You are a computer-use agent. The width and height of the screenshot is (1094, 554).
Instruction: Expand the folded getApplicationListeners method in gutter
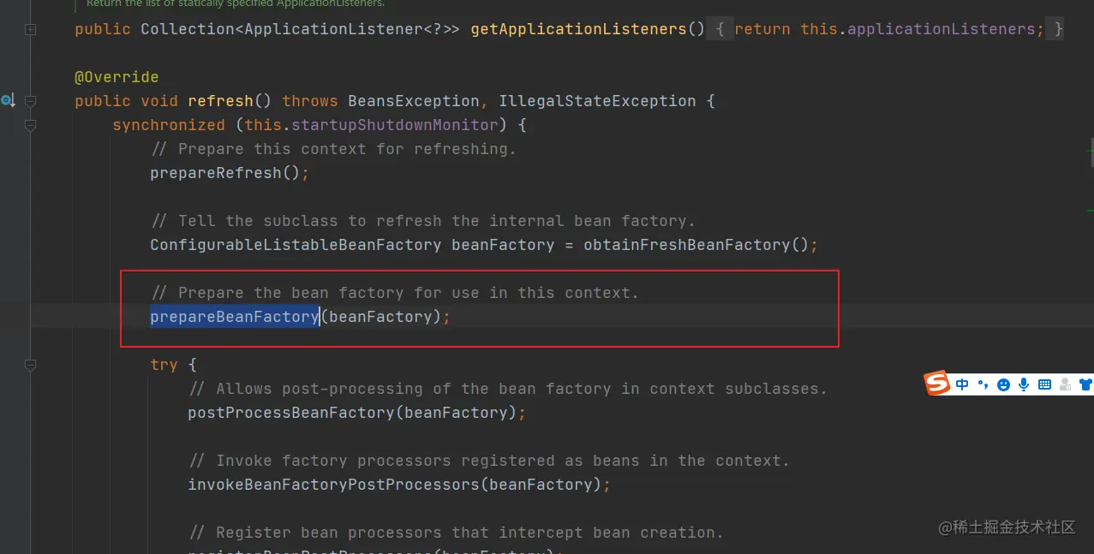tap(31, 29)
